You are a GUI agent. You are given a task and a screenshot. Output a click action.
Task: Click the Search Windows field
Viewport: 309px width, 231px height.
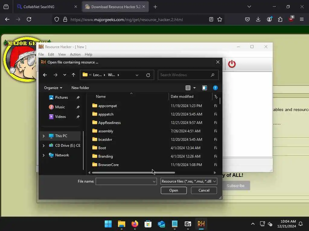[x=188, y=75]
